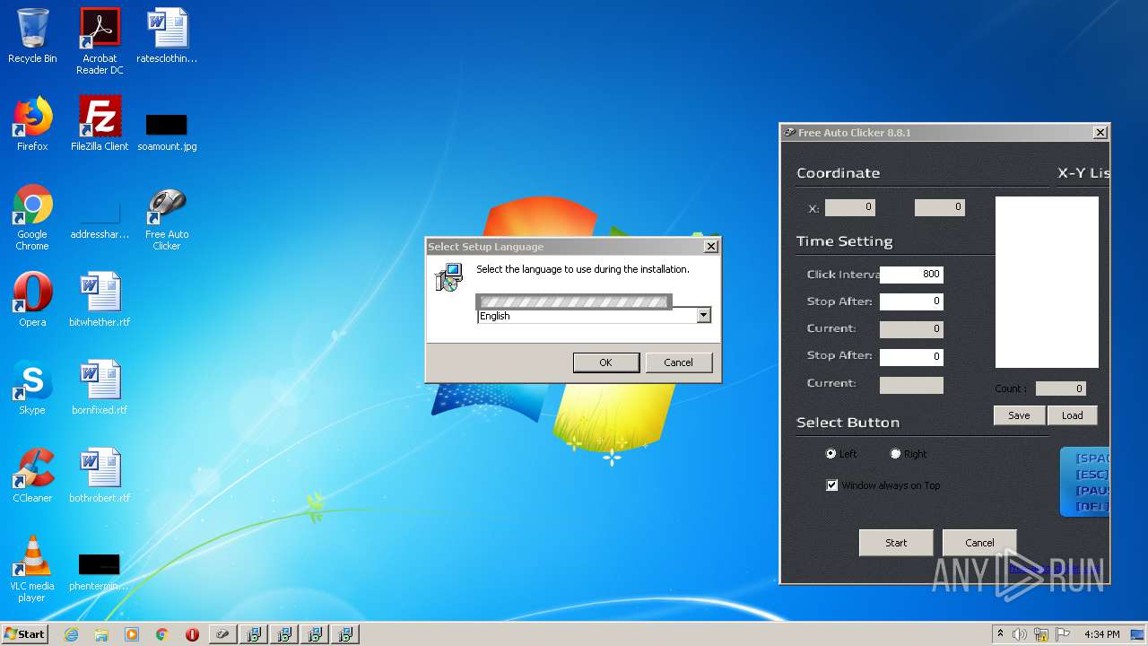Open the Recycle Bin desktop icon

click(x=32, y=36)
